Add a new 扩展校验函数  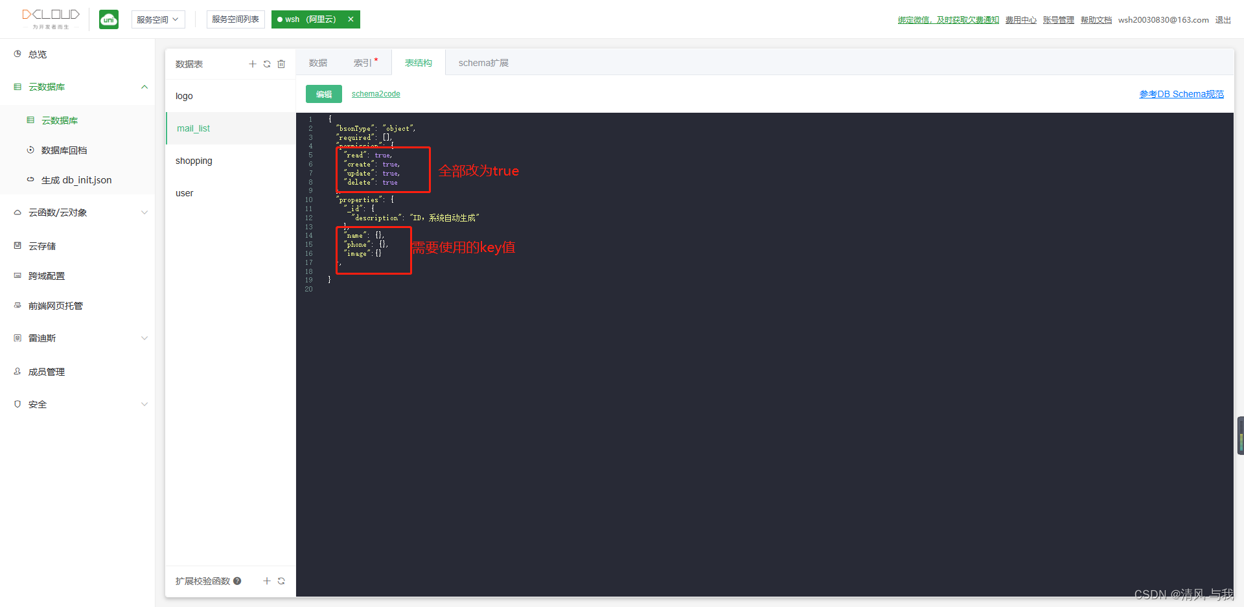[x=267, y=581]
